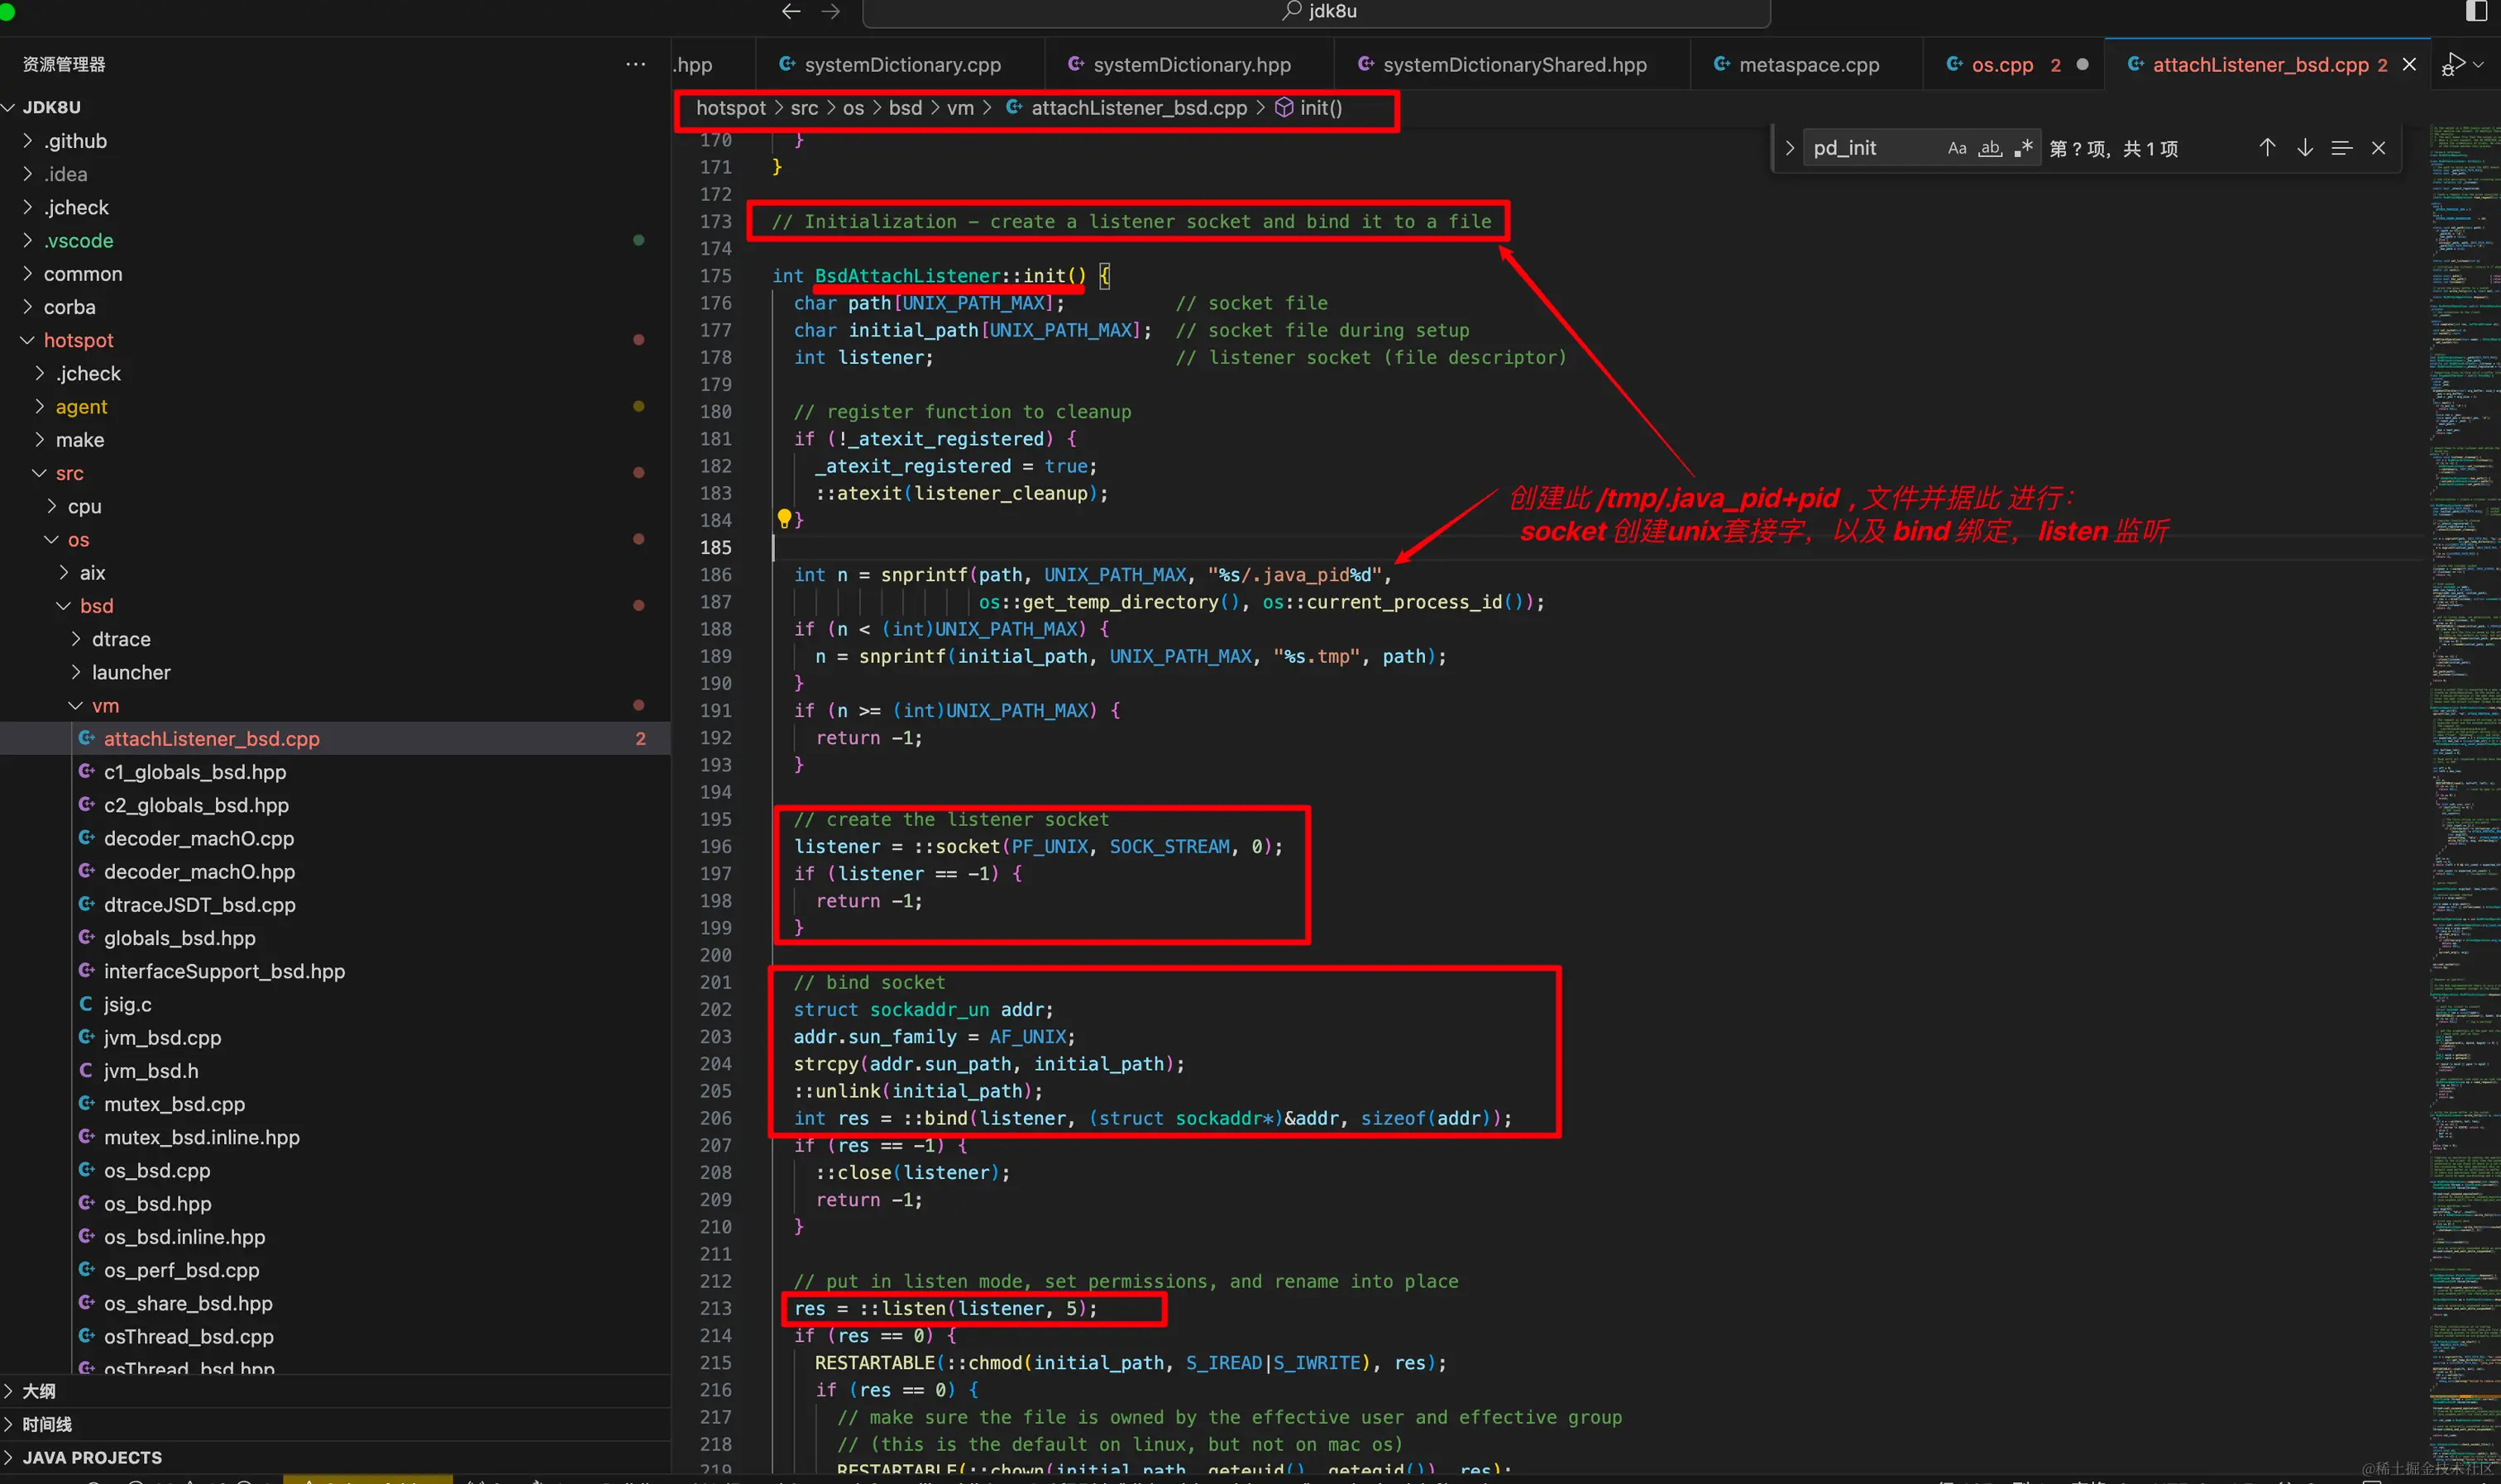The width and height of the screenshot is (2501, 1484).
Task: Close the find widget
Action: pyautogui.click(x=2378, y=148)
